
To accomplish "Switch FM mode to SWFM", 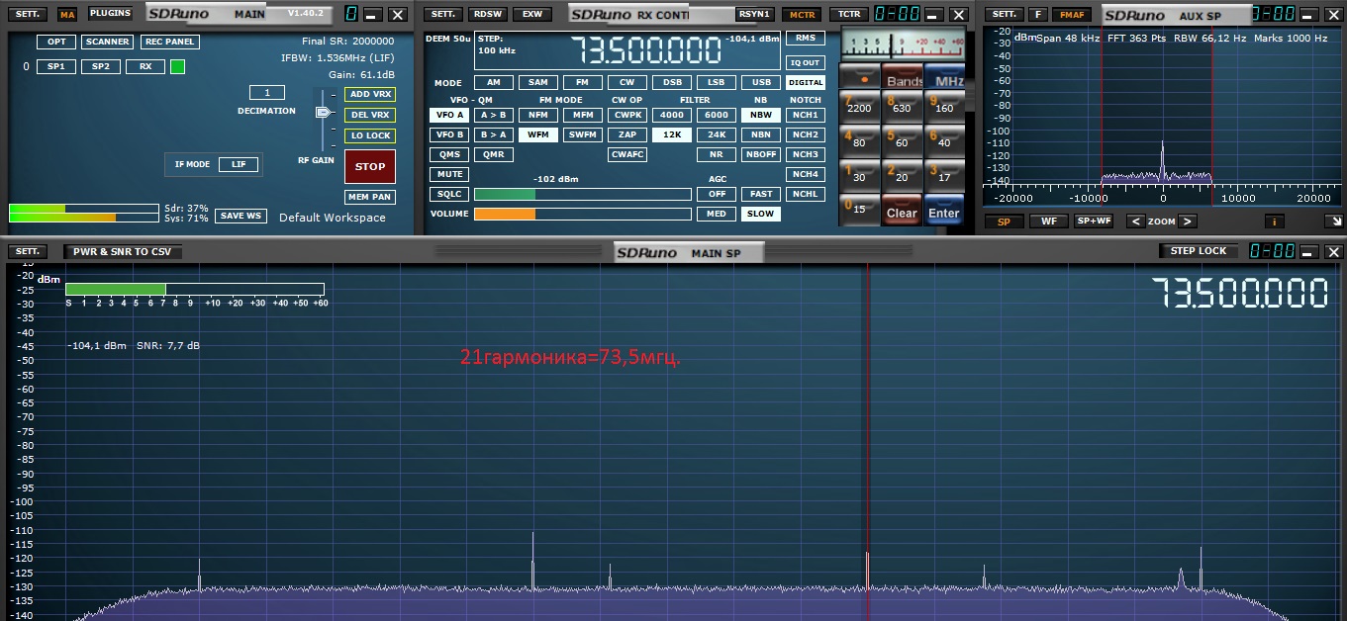I will (582, 134).
